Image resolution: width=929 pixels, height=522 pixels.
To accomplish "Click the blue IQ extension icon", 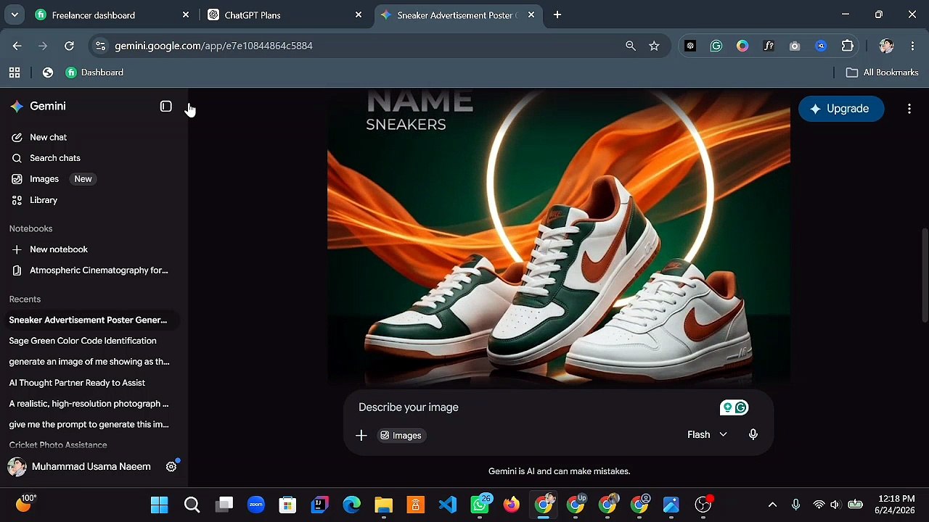I will (x=821, y=46).
